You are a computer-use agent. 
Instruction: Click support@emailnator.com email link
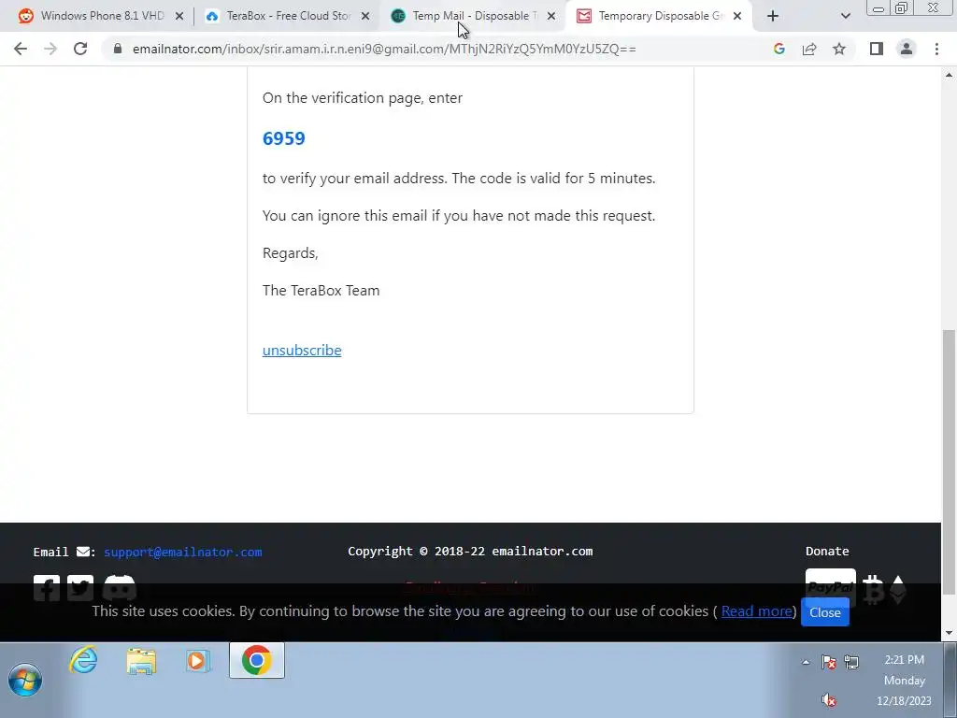click(182, 552)
